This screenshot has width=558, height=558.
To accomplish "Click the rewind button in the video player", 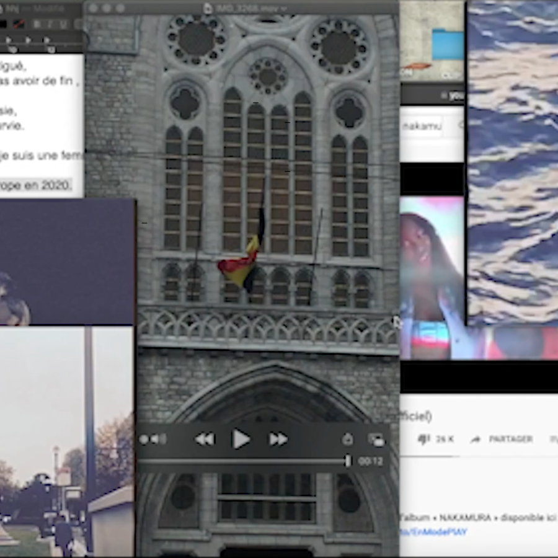I will tap(205, 440).
